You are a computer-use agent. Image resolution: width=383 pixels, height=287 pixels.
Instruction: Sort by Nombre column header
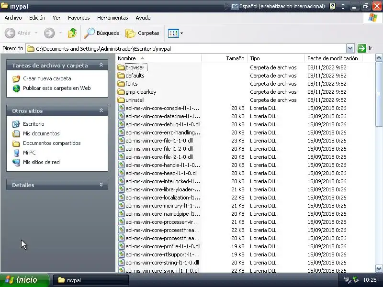coord(158,58)
